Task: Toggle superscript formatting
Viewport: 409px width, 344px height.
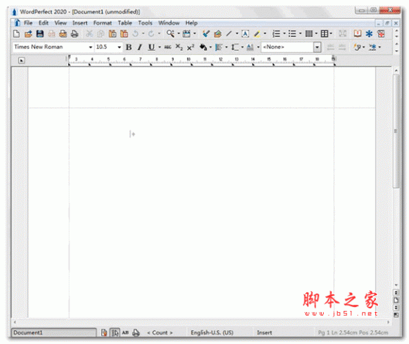Action: pyautogui.click(x=190, y=47)
